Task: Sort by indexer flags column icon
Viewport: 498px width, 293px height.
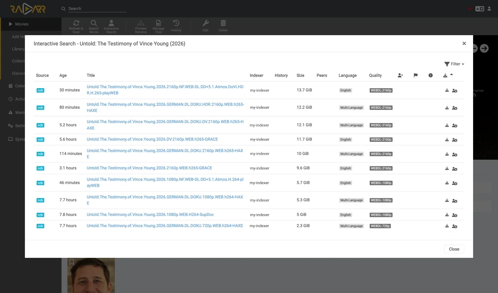Action: coord(415,75)
